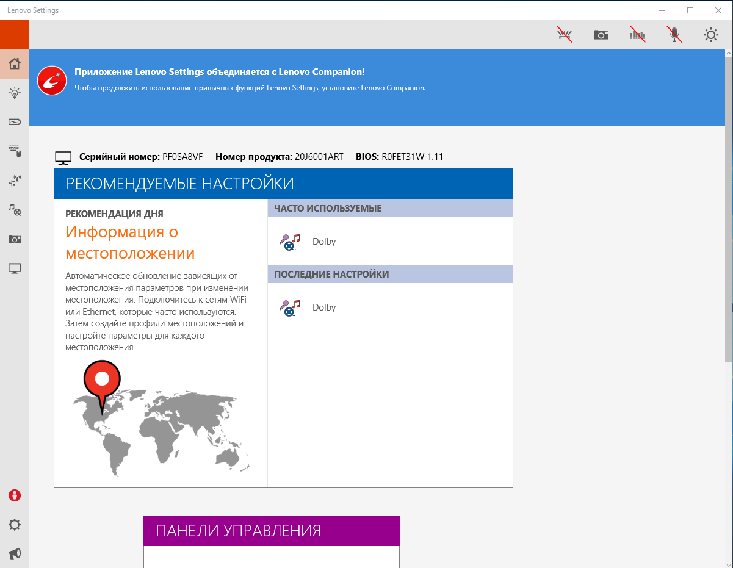Screen dimensions: 733x568
Task: Toggle the muted microphone icon
Action: 674,35
